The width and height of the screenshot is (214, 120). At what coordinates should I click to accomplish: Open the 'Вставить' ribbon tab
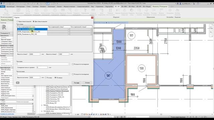point(43,7)
